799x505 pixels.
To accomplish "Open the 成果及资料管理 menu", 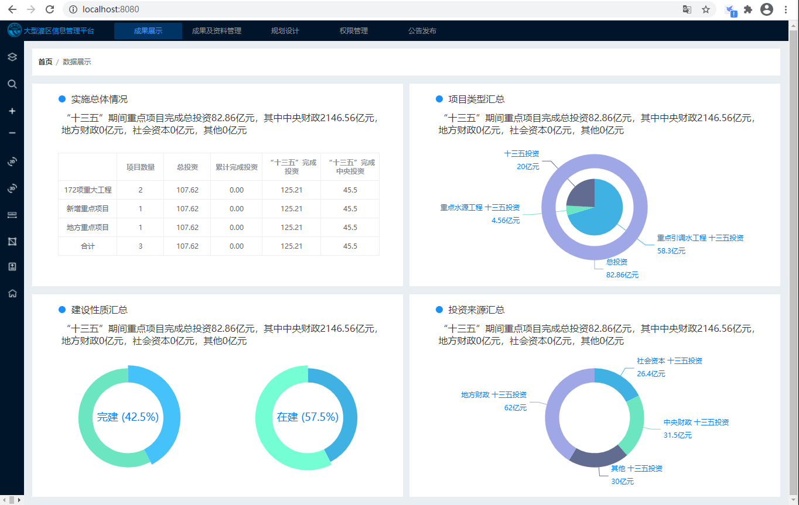I will point(217,31).
